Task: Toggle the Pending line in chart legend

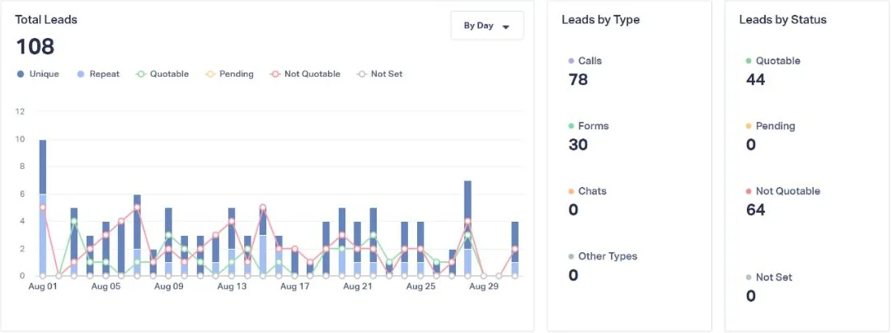Action: 229,74
